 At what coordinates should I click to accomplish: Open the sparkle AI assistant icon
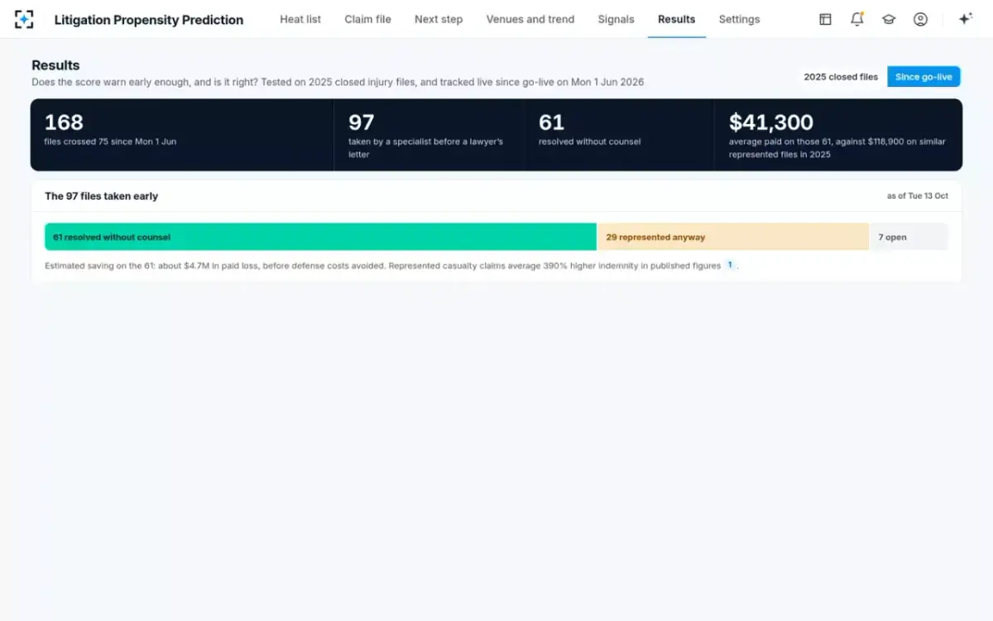[x=965, y=19]
